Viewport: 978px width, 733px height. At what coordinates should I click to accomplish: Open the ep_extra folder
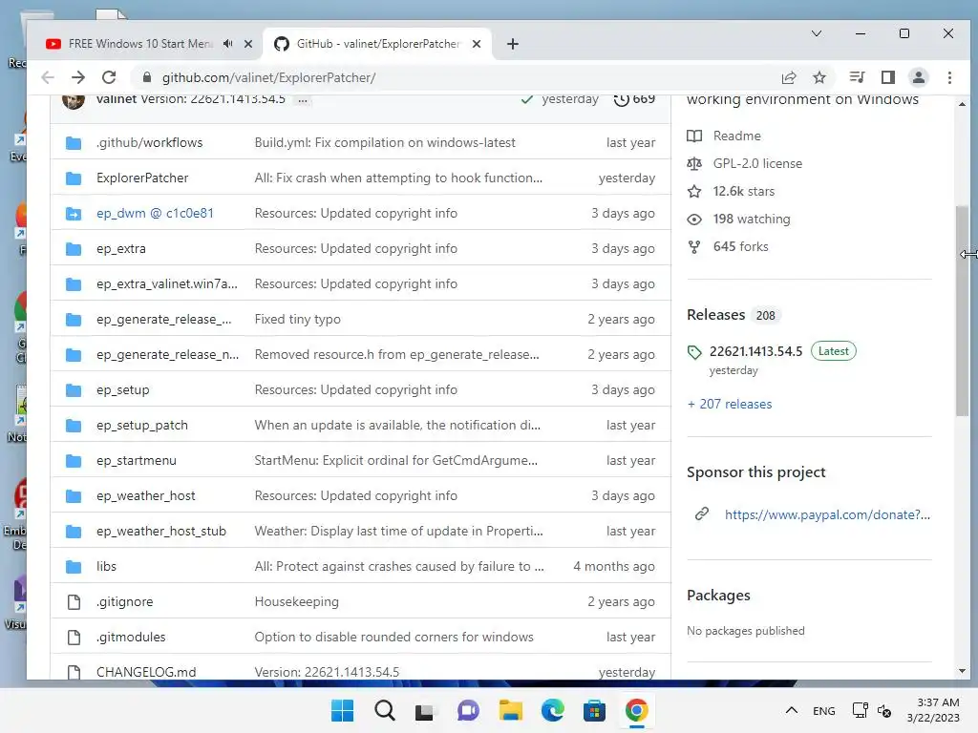point(121,249)
